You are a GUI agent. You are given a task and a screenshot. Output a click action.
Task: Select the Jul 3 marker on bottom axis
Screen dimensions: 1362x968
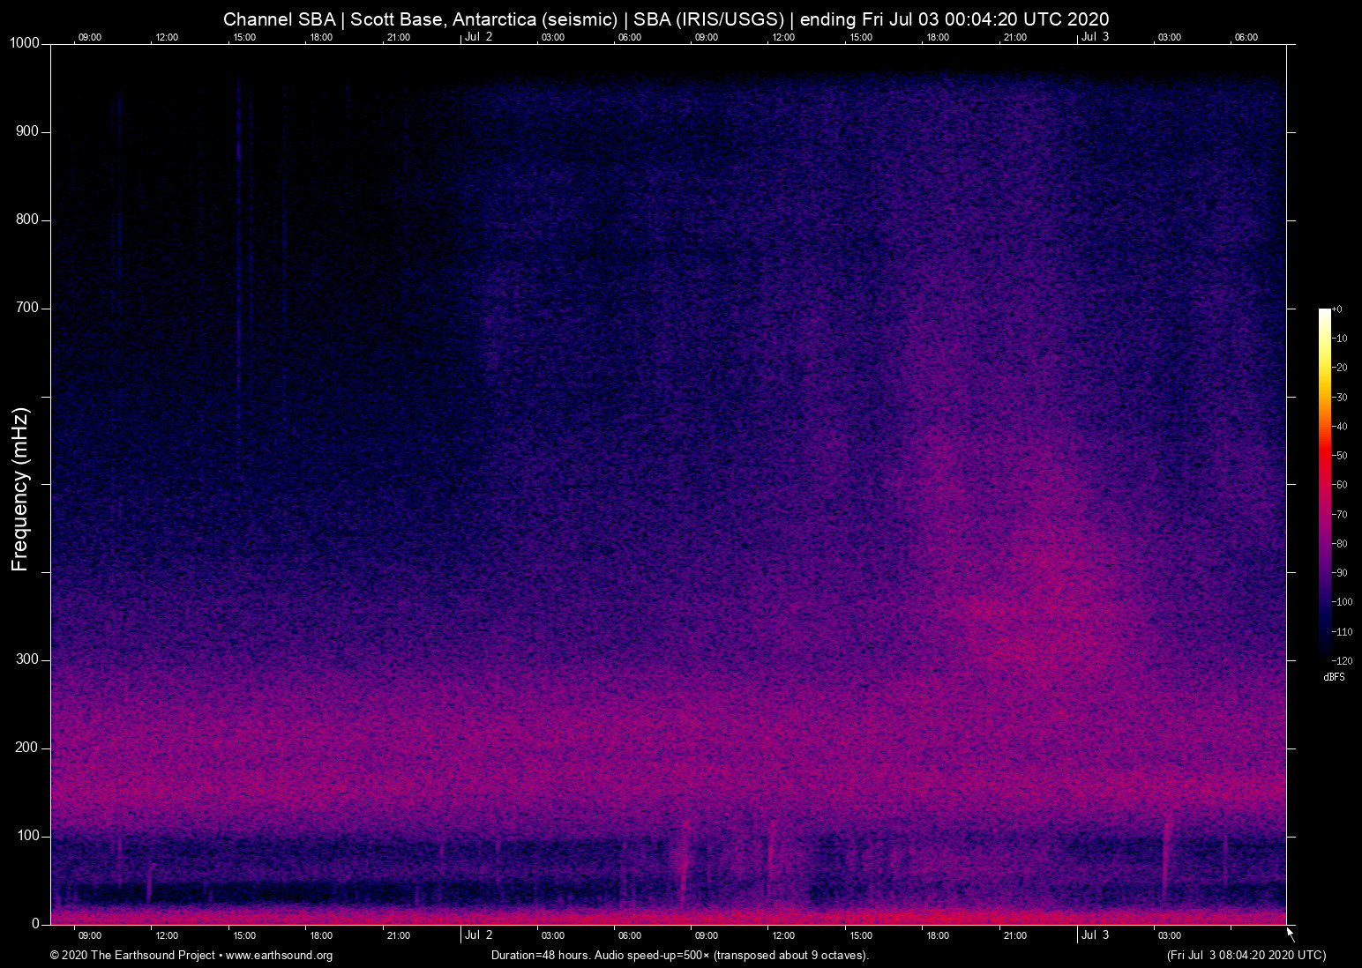pos(1095,934)
